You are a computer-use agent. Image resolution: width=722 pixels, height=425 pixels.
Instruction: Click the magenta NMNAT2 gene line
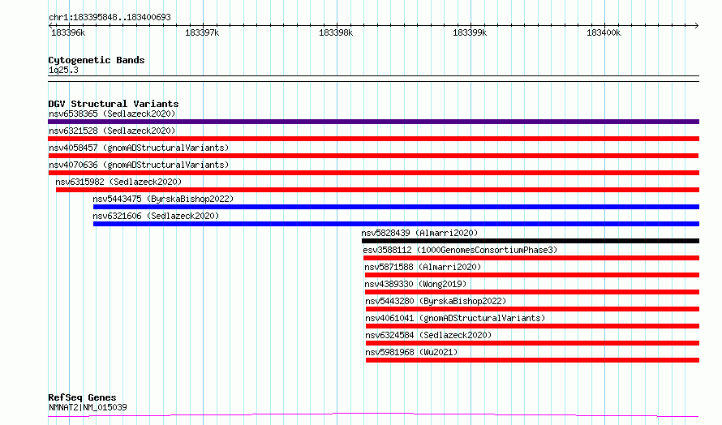[373, 415]
